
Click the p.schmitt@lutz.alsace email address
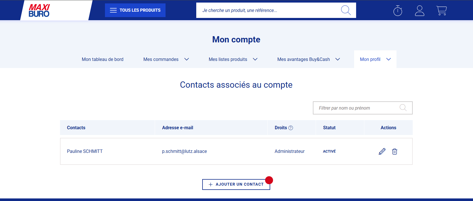tap(184, 151)
